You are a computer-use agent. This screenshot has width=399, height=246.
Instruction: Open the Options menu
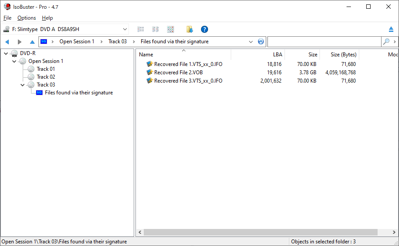[27, 18]
